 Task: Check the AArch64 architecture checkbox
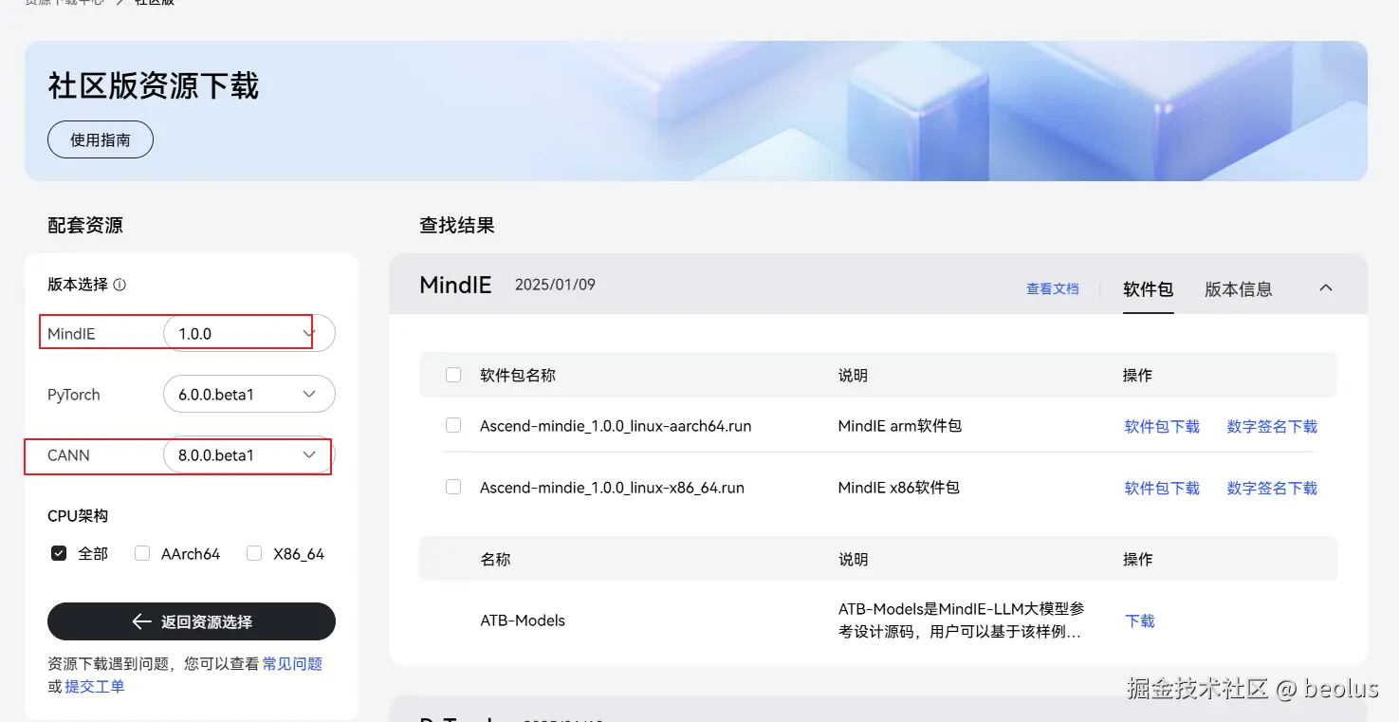[x=142, y=553]
